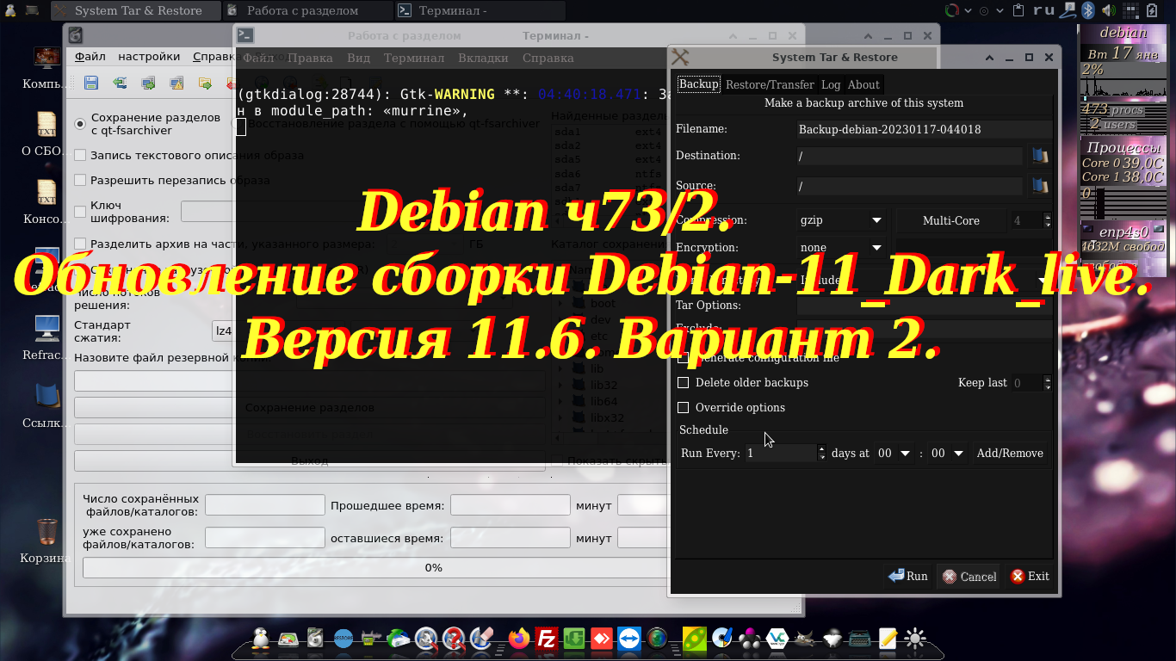Open the green peas icon in the dock

coord(694,638)
